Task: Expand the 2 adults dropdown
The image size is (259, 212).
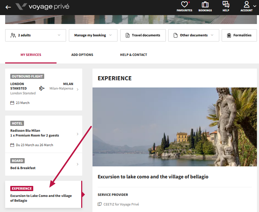Action: click(x=36, y=35)
